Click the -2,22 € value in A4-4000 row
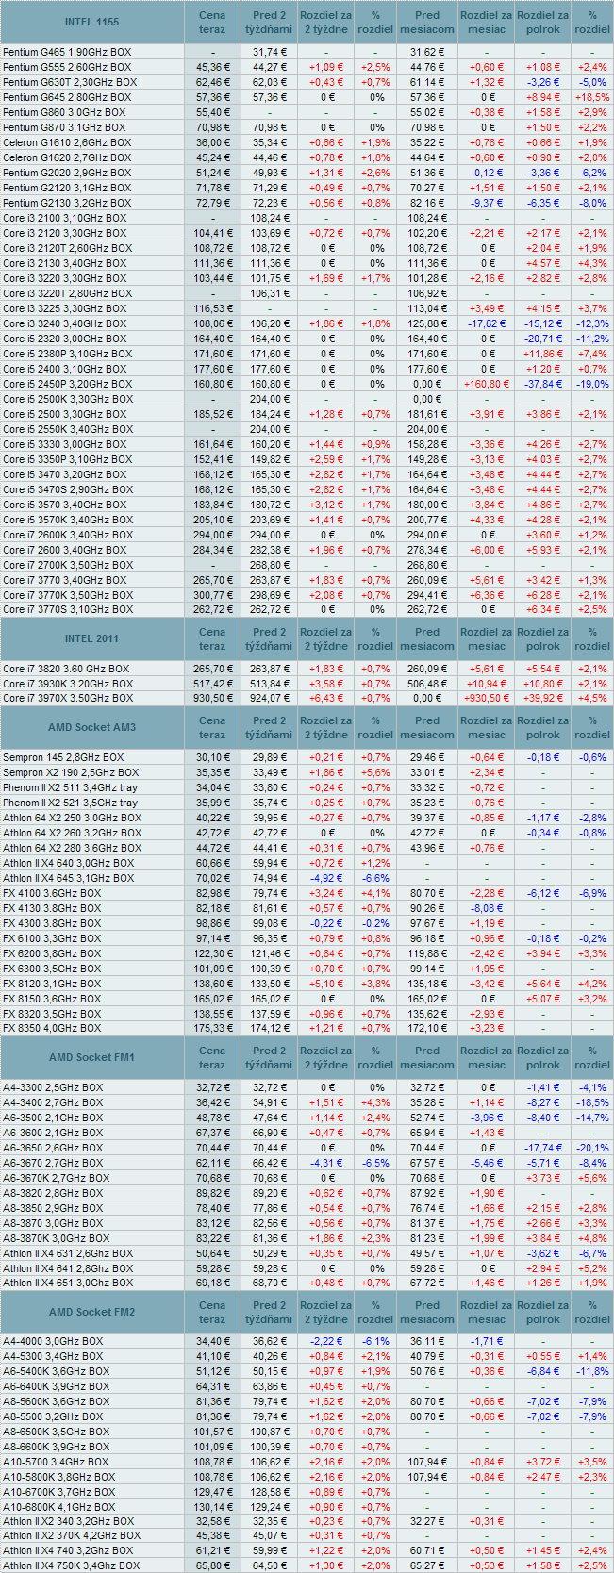The width and height of the screenshot is (614, 1573). (x=325, y=1342)
